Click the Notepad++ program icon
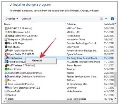 pos(6,40)
